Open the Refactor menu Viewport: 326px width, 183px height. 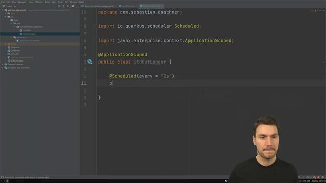(x=39, y=2)
